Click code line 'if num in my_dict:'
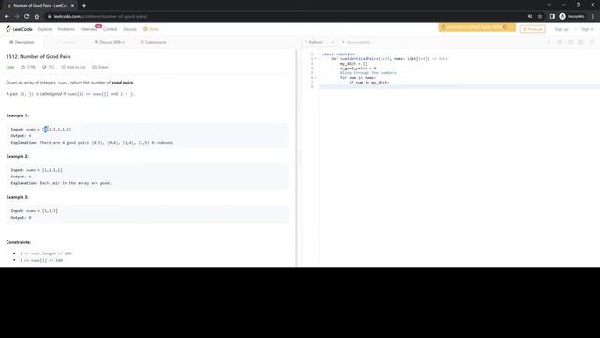Screen dimensions: 600x338 coord(369,83)
